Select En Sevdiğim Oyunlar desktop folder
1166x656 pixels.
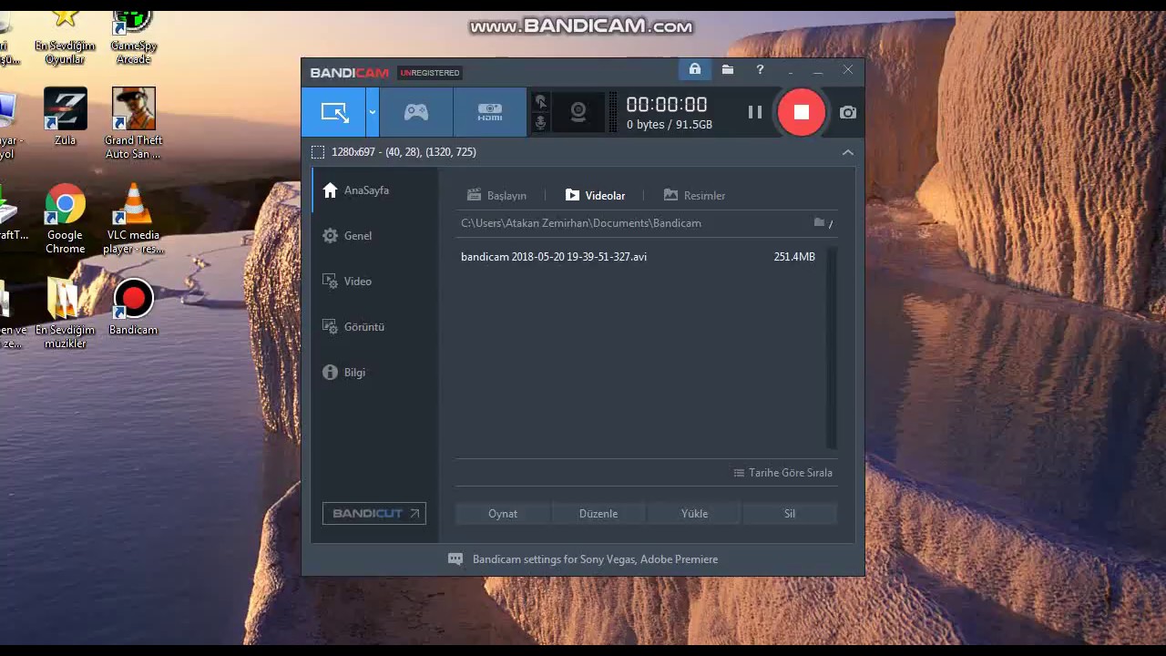coord(66,36)
